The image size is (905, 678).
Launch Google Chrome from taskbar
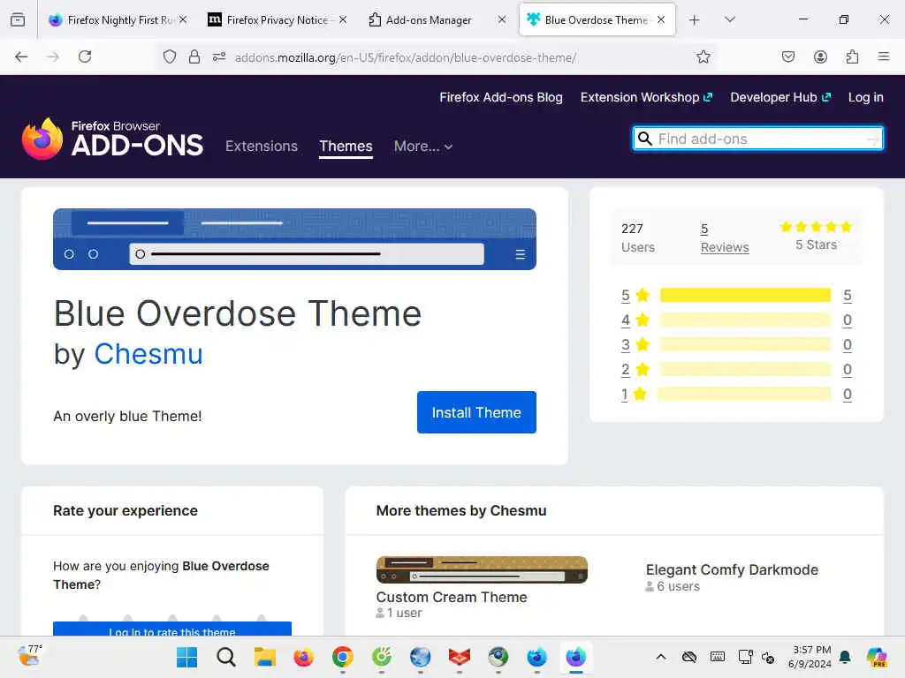pos(342,657)
